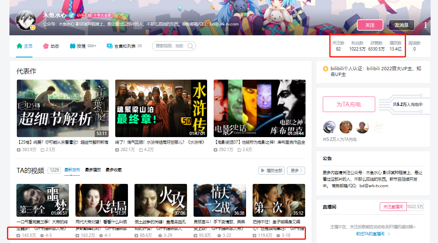This screenshot has height=243, width=438.
Task: Open the 男版宫斗 video title
Action: tap(220, 225)
